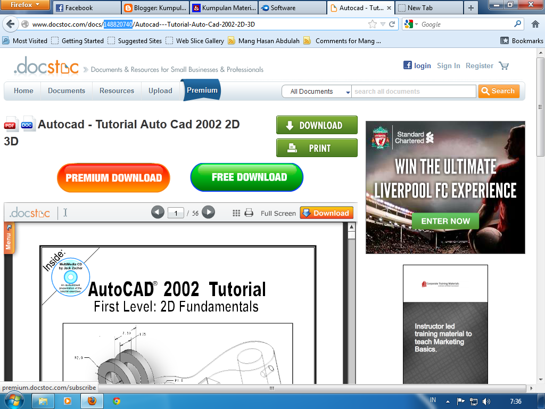The image size is (545, 409).
Task: Open Mang Hasan Abdulah feed bookmark
Action: pyautogui.click(x=264, y=40)
